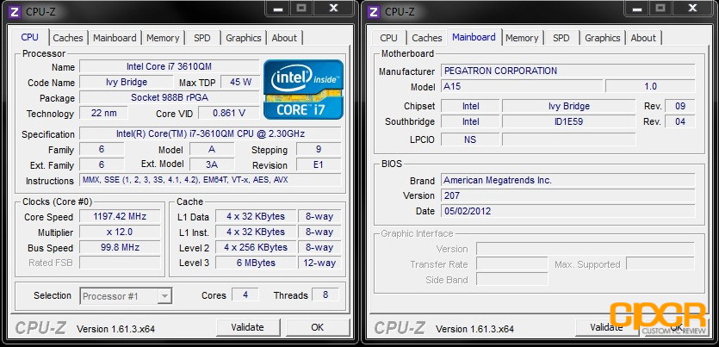Click the Southbridge model value 'ID1E59'
Viewport: 719px width, 347px height.
coord(569,121)
